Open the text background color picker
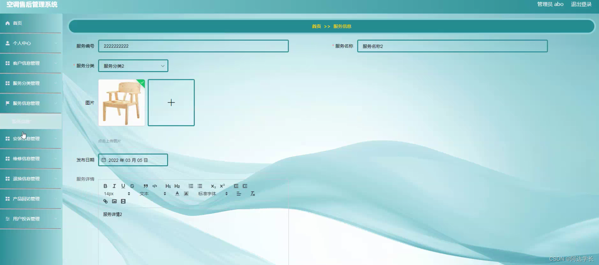 [186, 194]
